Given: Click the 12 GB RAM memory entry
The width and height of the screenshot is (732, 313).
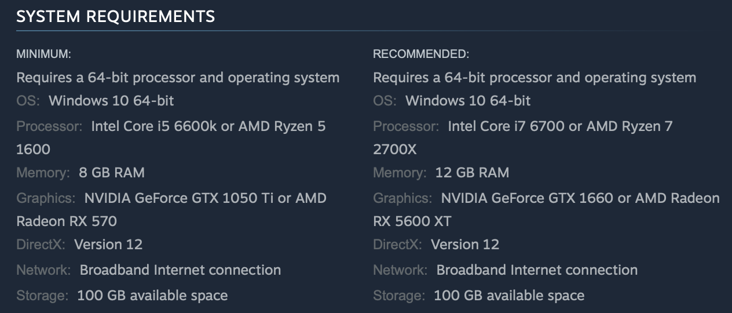Looking at the screenshot, I should coord(472,172).
